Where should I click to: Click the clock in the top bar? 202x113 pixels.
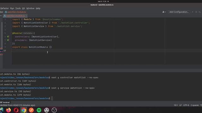coord(102,1)
